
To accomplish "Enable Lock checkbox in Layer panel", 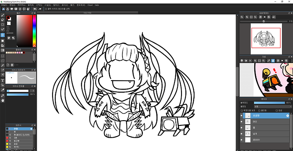I will 277,111.
